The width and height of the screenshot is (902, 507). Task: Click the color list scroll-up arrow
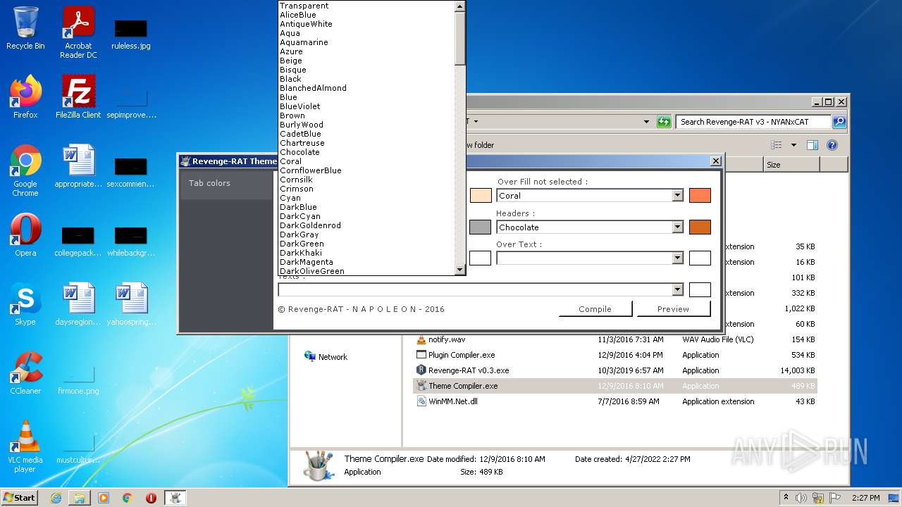[460, 6]
